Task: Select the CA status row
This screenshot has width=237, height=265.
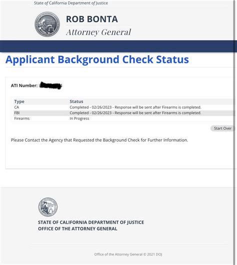Action: (x=124, y=107)
